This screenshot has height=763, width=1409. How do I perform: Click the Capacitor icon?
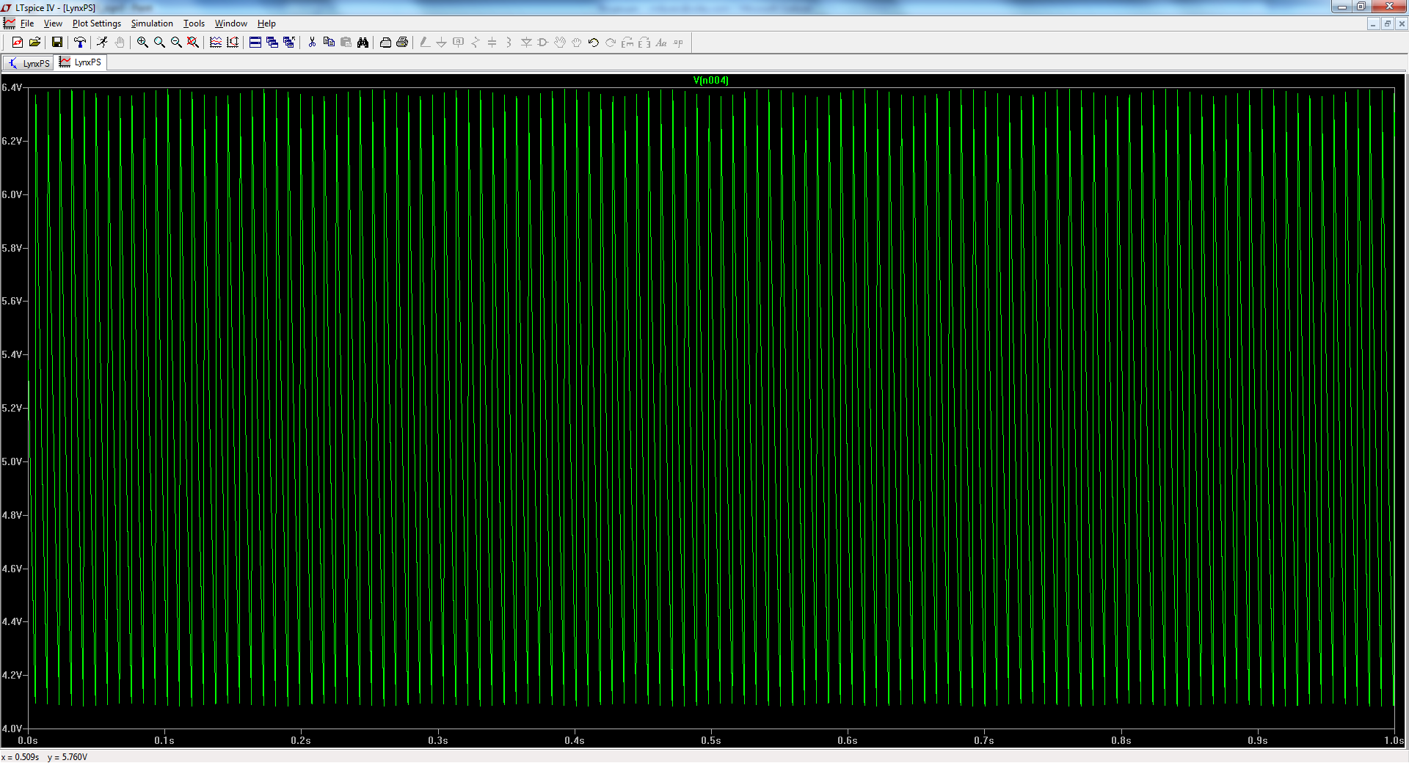[492, 43]
